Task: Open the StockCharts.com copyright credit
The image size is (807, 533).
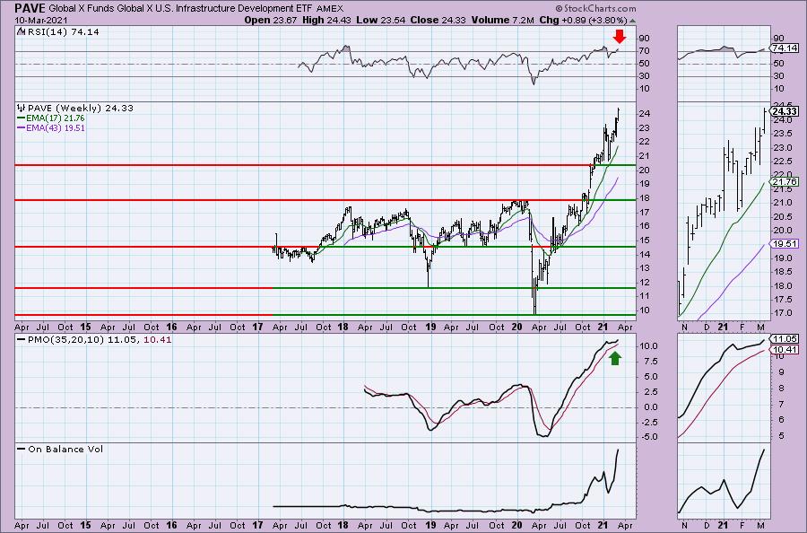Action: tap(595, 9)
